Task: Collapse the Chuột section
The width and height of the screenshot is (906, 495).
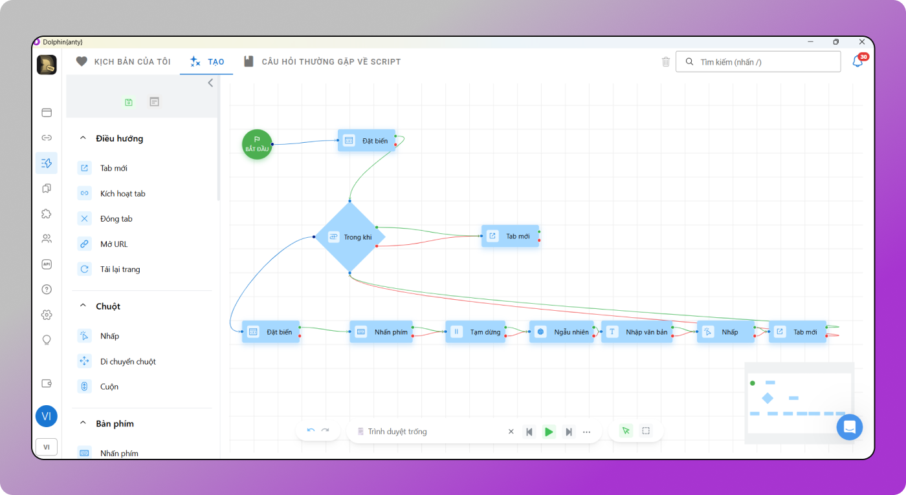Action: click(83, 306)
